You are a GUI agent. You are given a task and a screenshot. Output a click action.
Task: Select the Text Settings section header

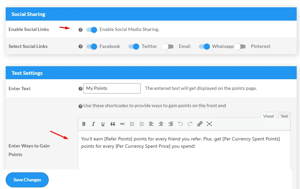click(151, 73)
